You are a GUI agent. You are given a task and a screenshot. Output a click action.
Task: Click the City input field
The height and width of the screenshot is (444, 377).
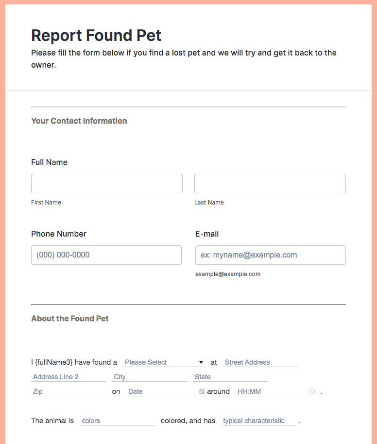pyautogui.click(x=150, y=377)
